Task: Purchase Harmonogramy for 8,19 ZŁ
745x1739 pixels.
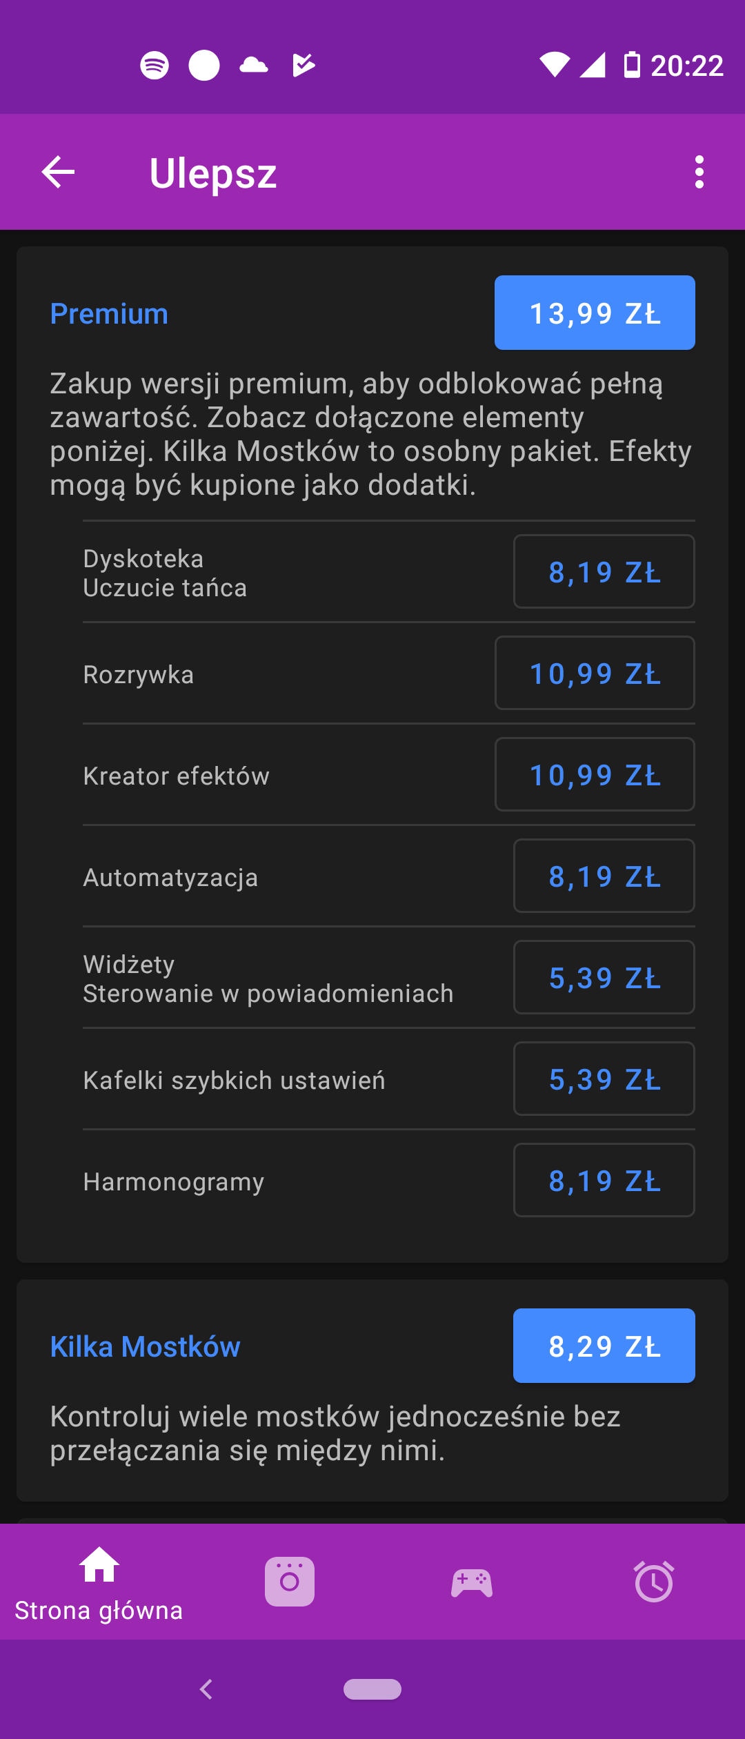Action: click(604, 1180)
